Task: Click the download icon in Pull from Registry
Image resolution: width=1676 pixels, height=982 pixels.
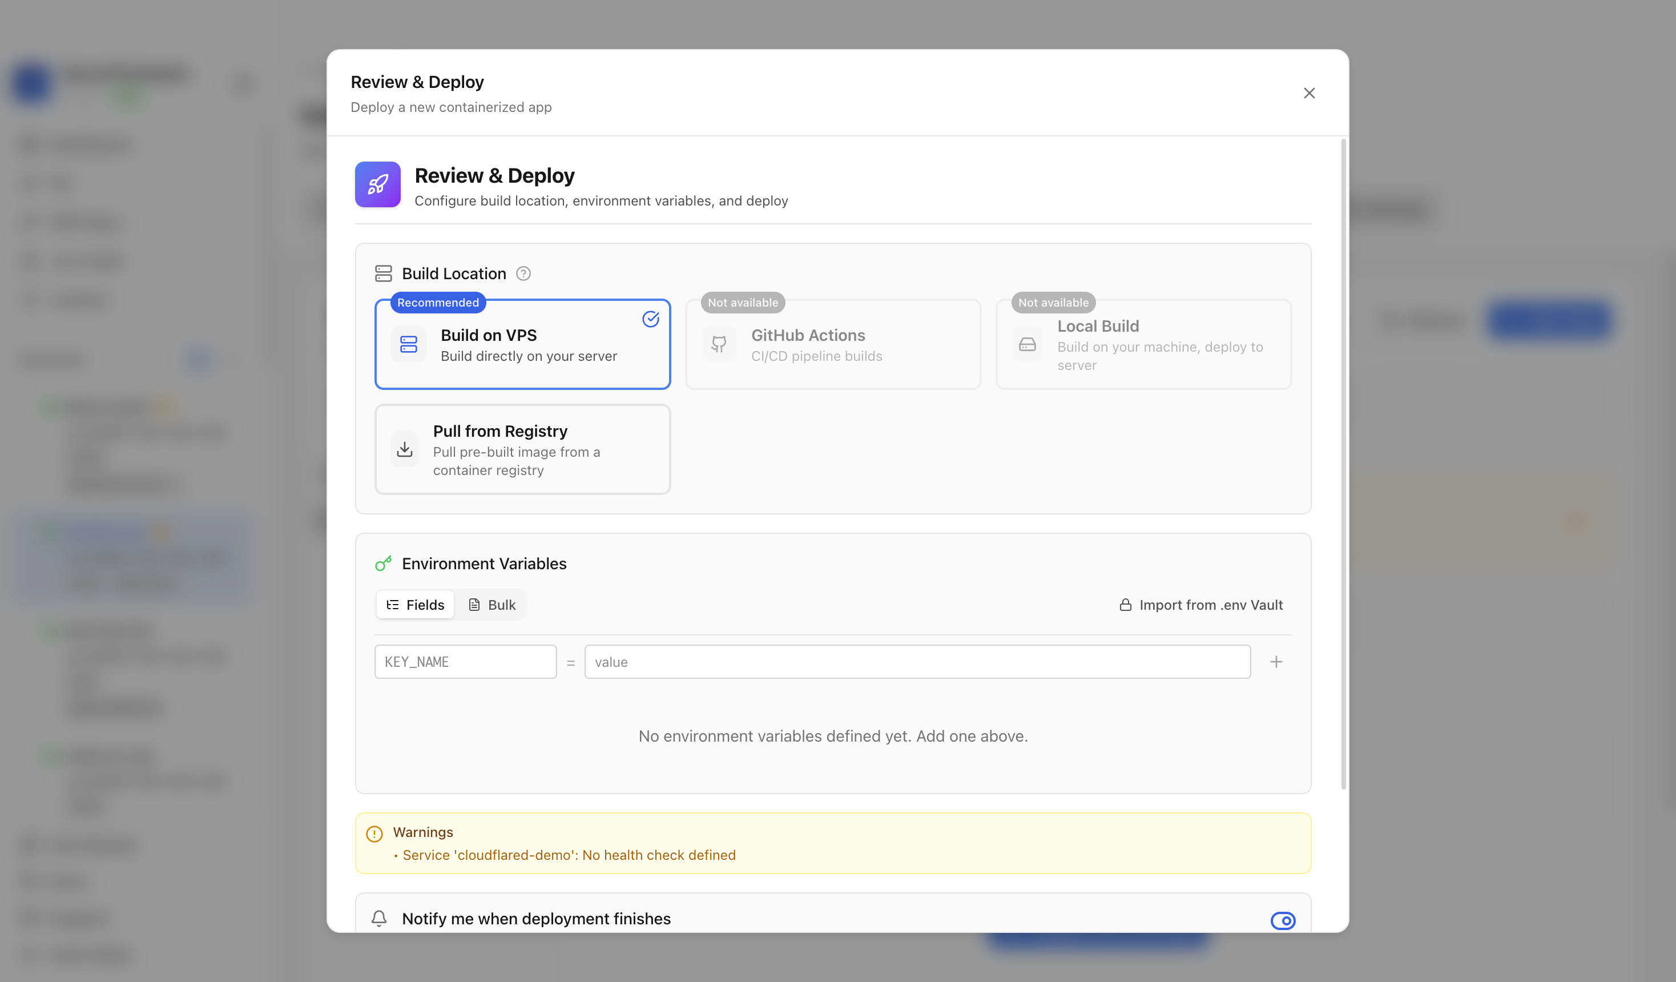Action: [404, 449]
